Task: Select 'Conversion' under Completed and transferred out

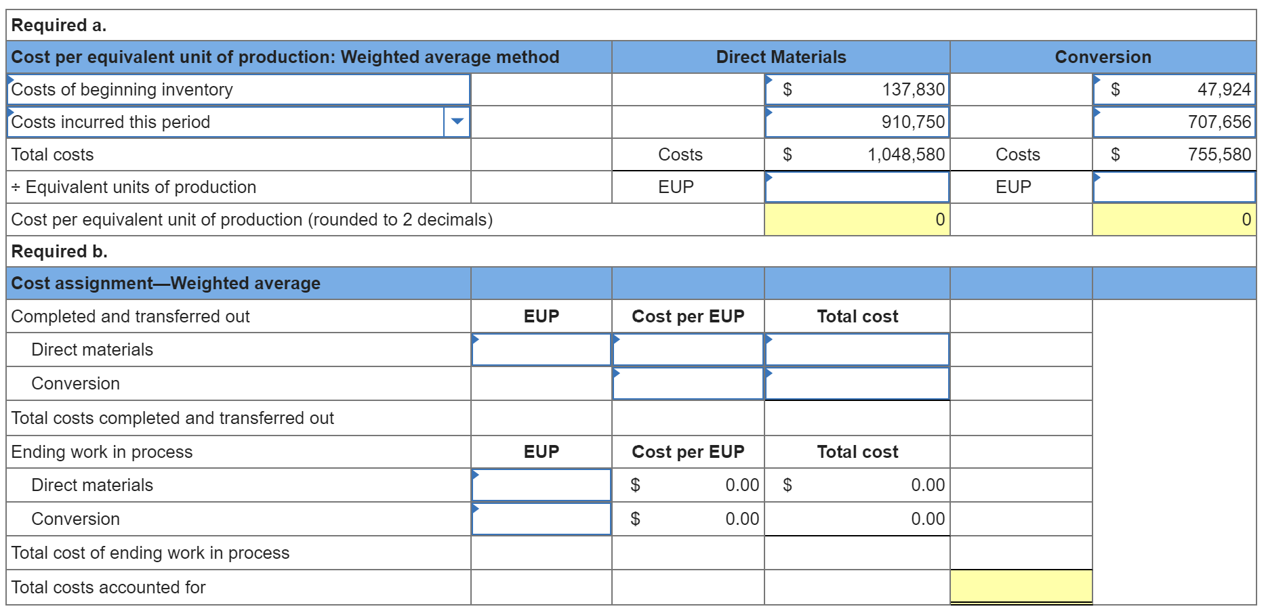Action: [76, 383]
